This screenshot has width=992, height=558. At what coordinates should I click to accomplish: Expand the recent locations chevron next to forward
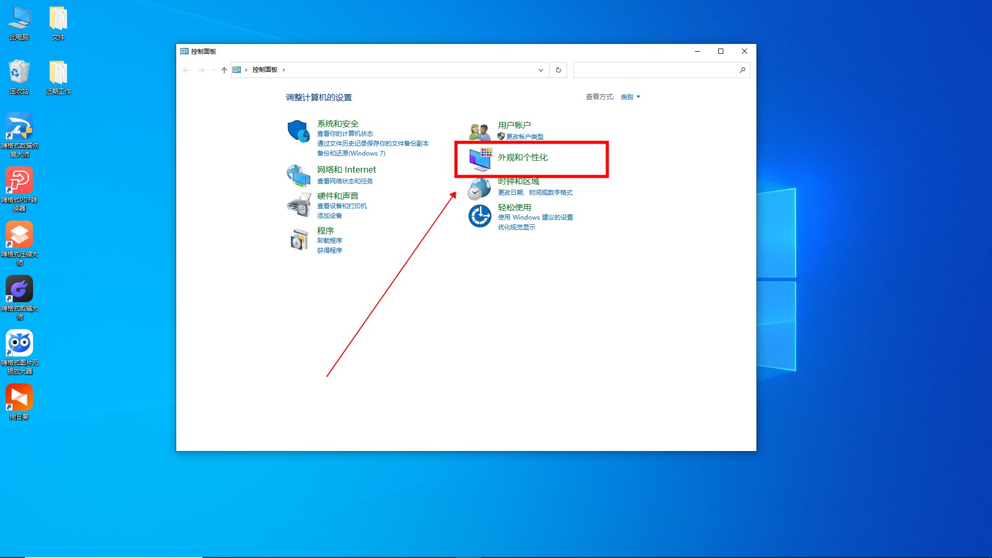click(213, 70)
